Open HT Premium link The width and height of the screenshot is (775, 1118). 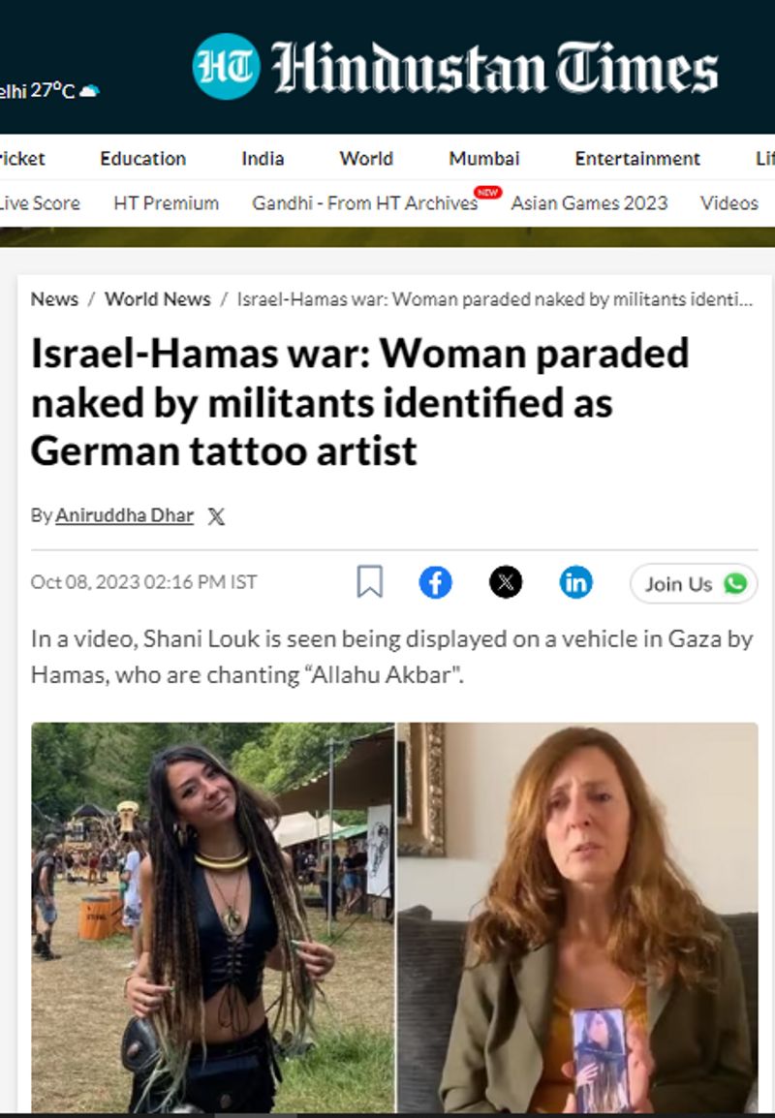click(166, 203)
